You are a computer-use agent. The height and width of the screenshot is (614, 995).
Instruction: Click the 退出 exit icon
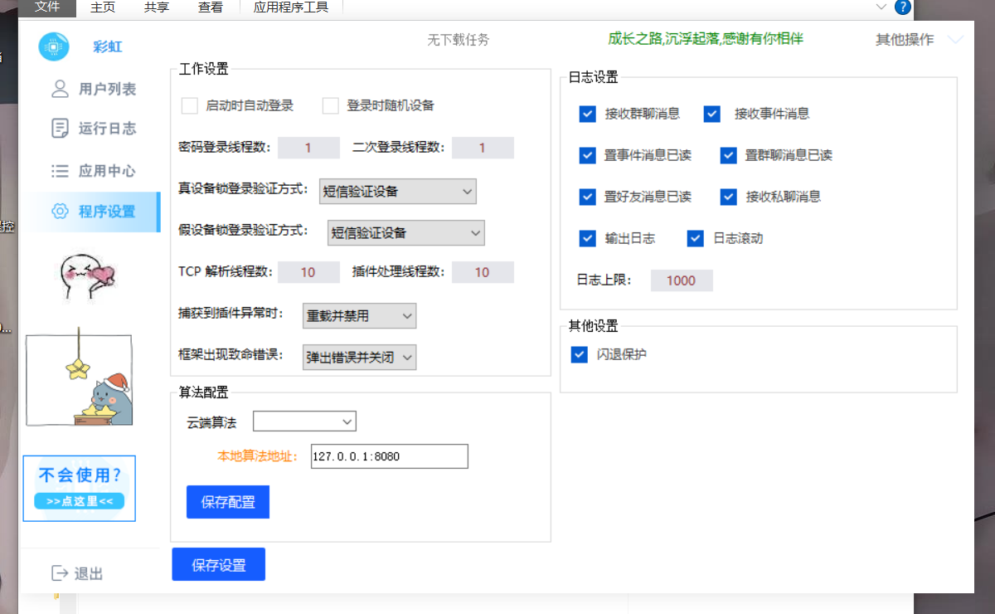pyautogui.click(x=59, y=572)
